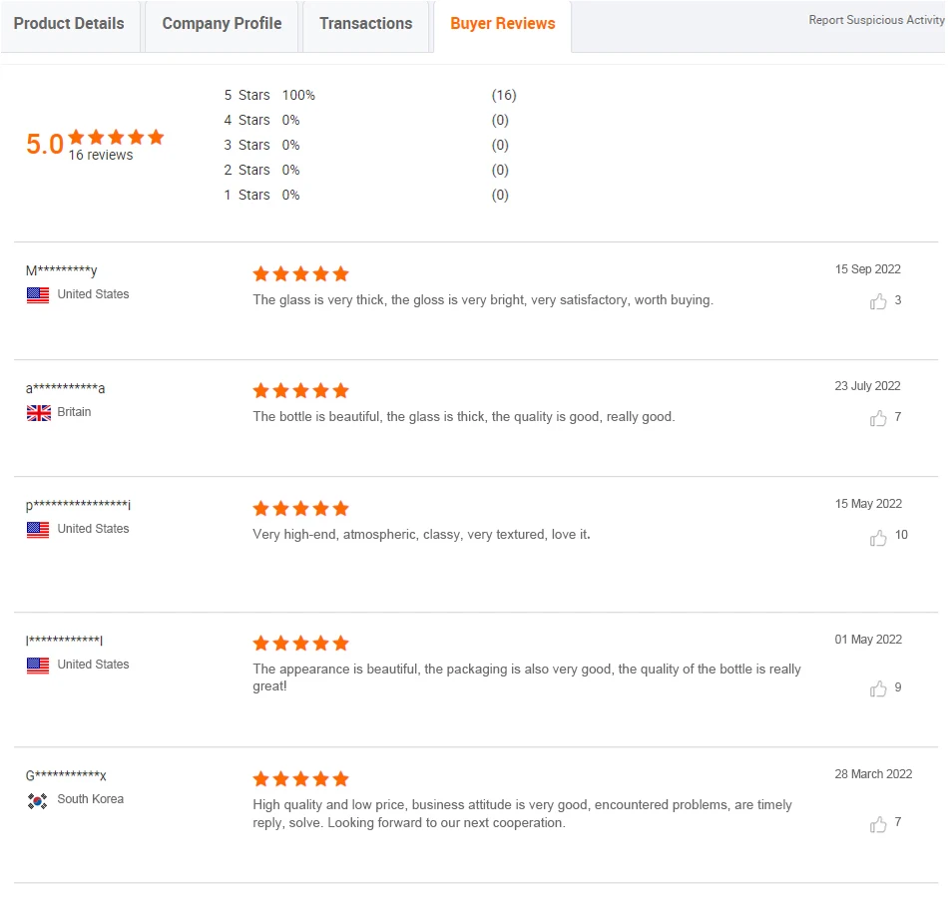948x901 pixels.
Task: Click the five-star rating on the 28 March review
Action: pyautogui.click(x=300, y=779)
